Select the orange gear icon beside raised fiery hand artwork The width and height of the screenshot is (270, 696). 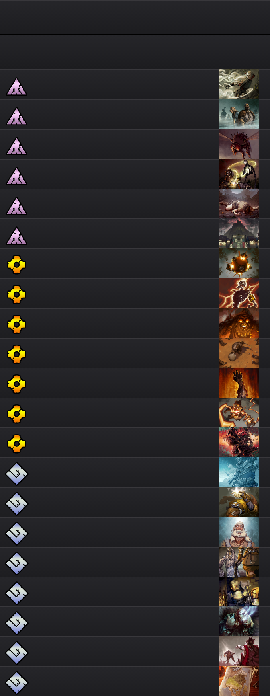pyautogui.click(x=16, y=384)
